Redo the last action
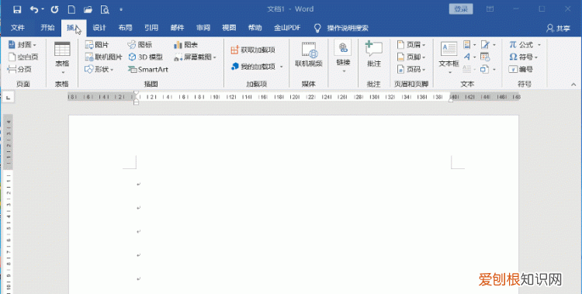Viewport: 582px width, 294px height. (x=54, y=9)
